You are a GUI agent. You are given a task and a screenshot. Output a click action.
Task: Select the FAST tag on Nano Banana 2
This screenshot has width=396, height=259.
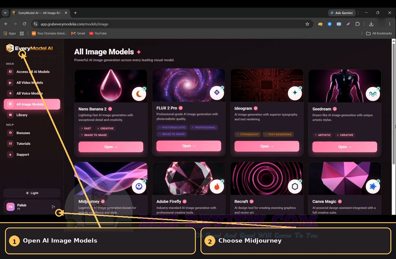(x=86, y=128)
